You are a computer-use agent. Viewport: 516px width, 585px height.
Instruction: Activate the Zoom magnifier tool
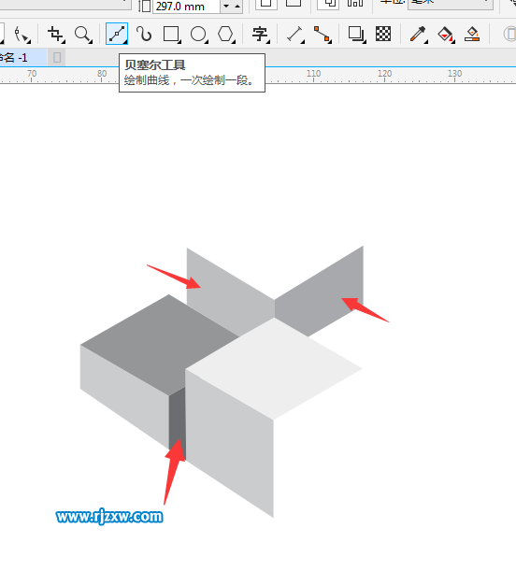[x=83, y=35]
